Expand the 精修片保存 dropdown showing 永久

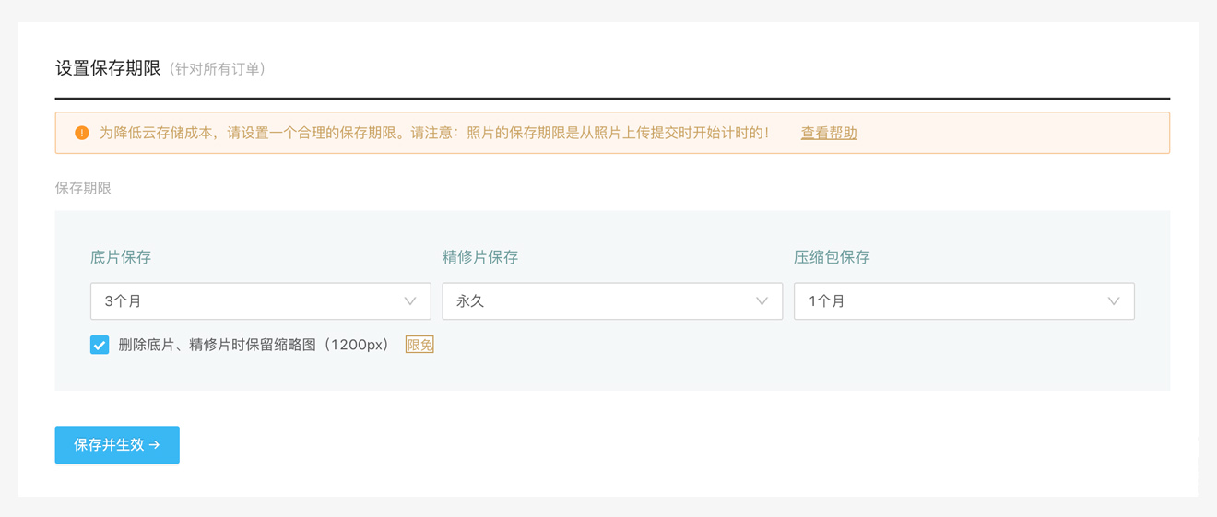point(599,301)
